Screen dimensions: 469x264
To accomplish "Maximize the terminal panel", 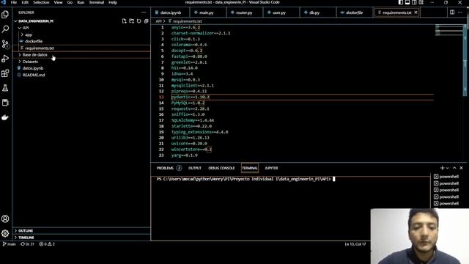I will 454,168.
